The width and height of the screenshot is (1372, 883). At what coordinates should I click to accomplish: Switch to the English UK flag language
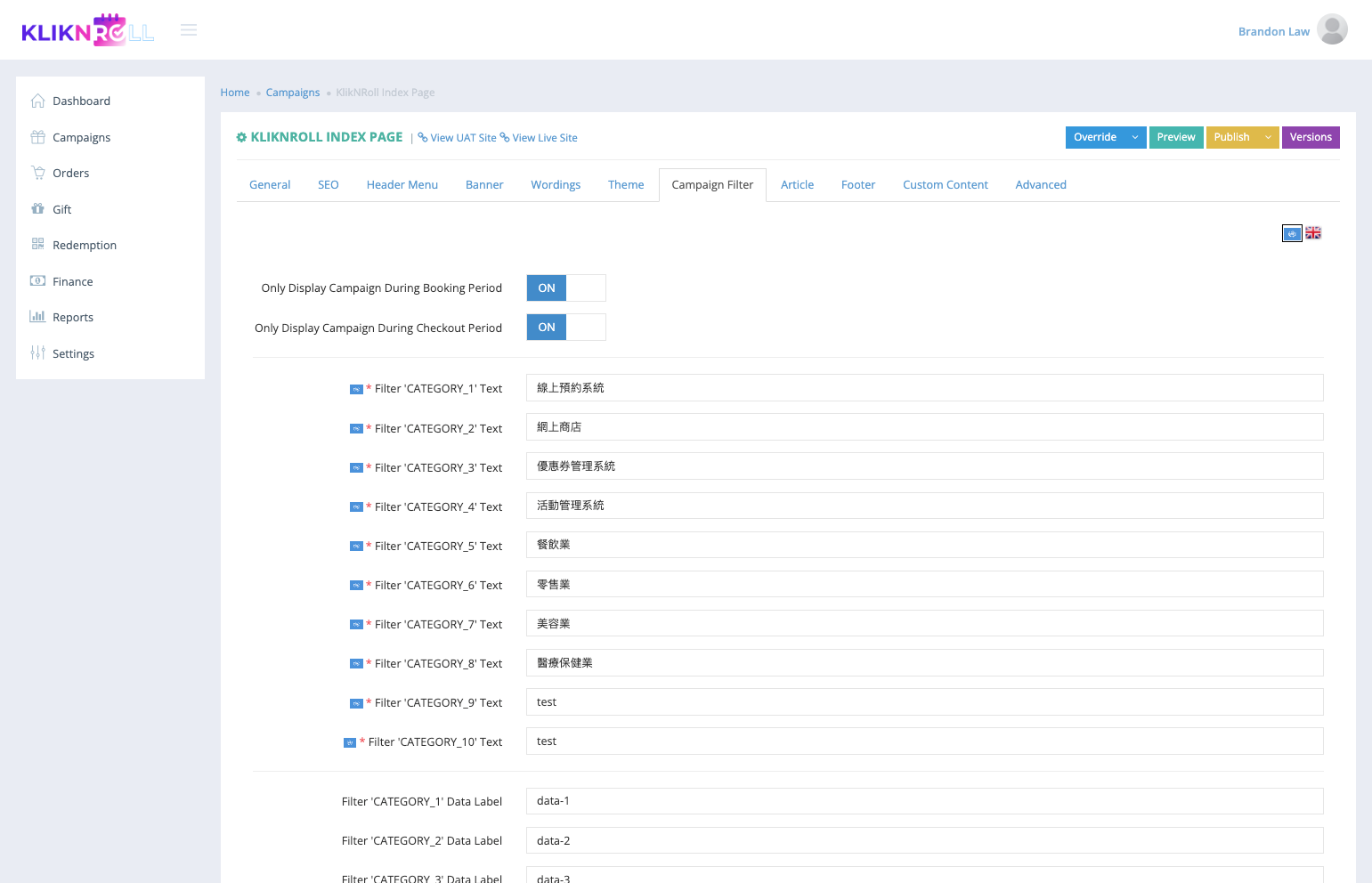(x=1313, y=233)
